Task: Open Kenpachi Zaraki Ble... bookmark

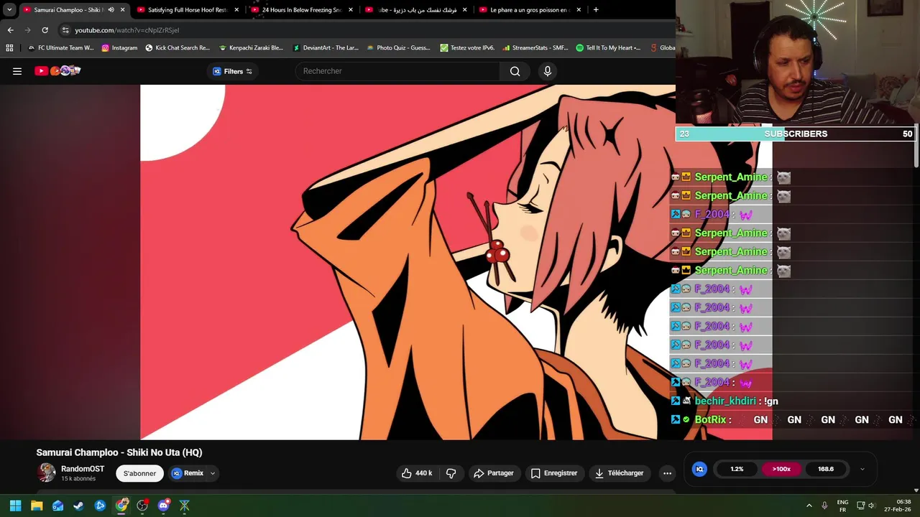Action: [x=251, y=48]
